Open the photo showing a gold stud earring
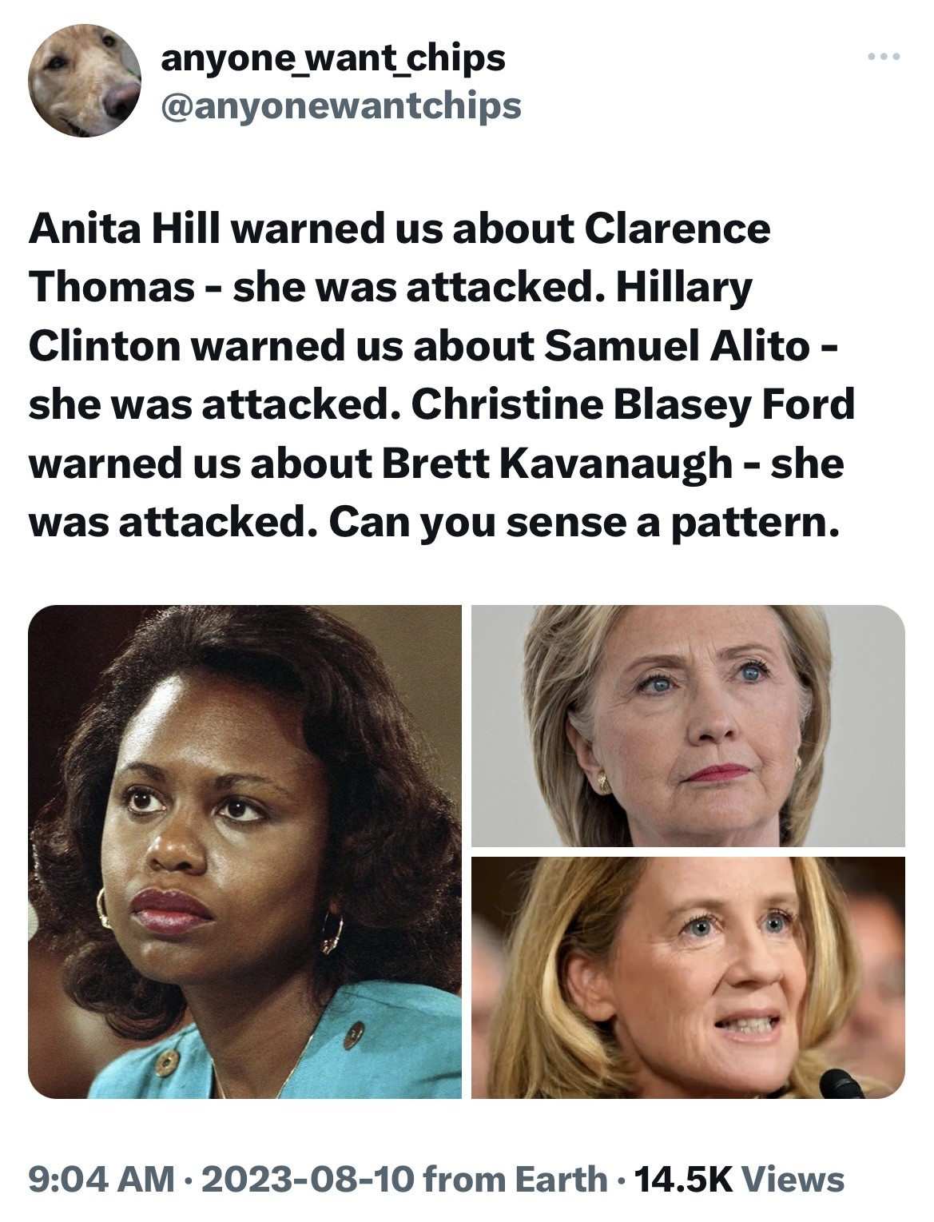 coord(688,726)
